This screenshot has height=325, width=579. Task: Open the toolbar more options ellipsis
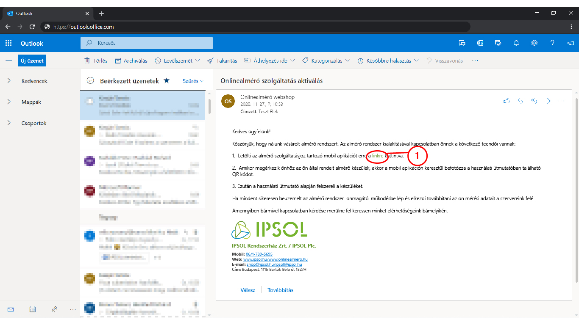[x=475, y=61]
